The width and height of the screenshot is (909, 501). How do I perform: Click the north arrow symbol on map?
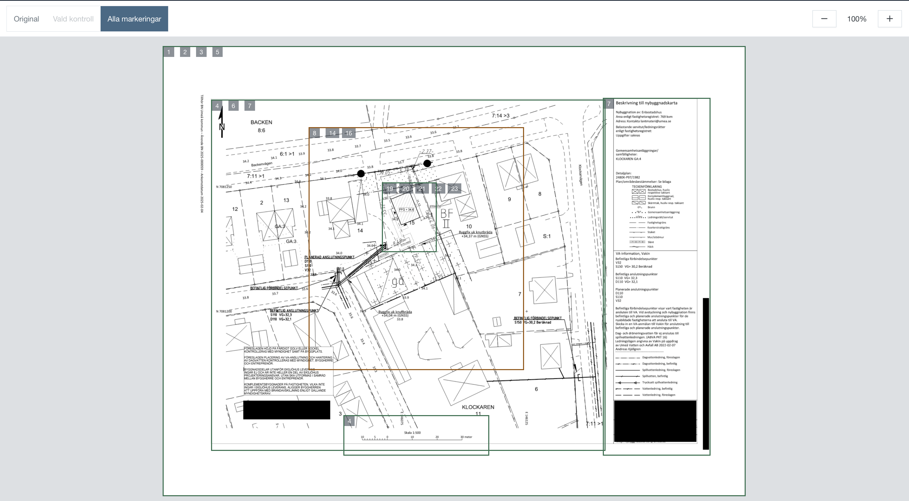[221, 122]
